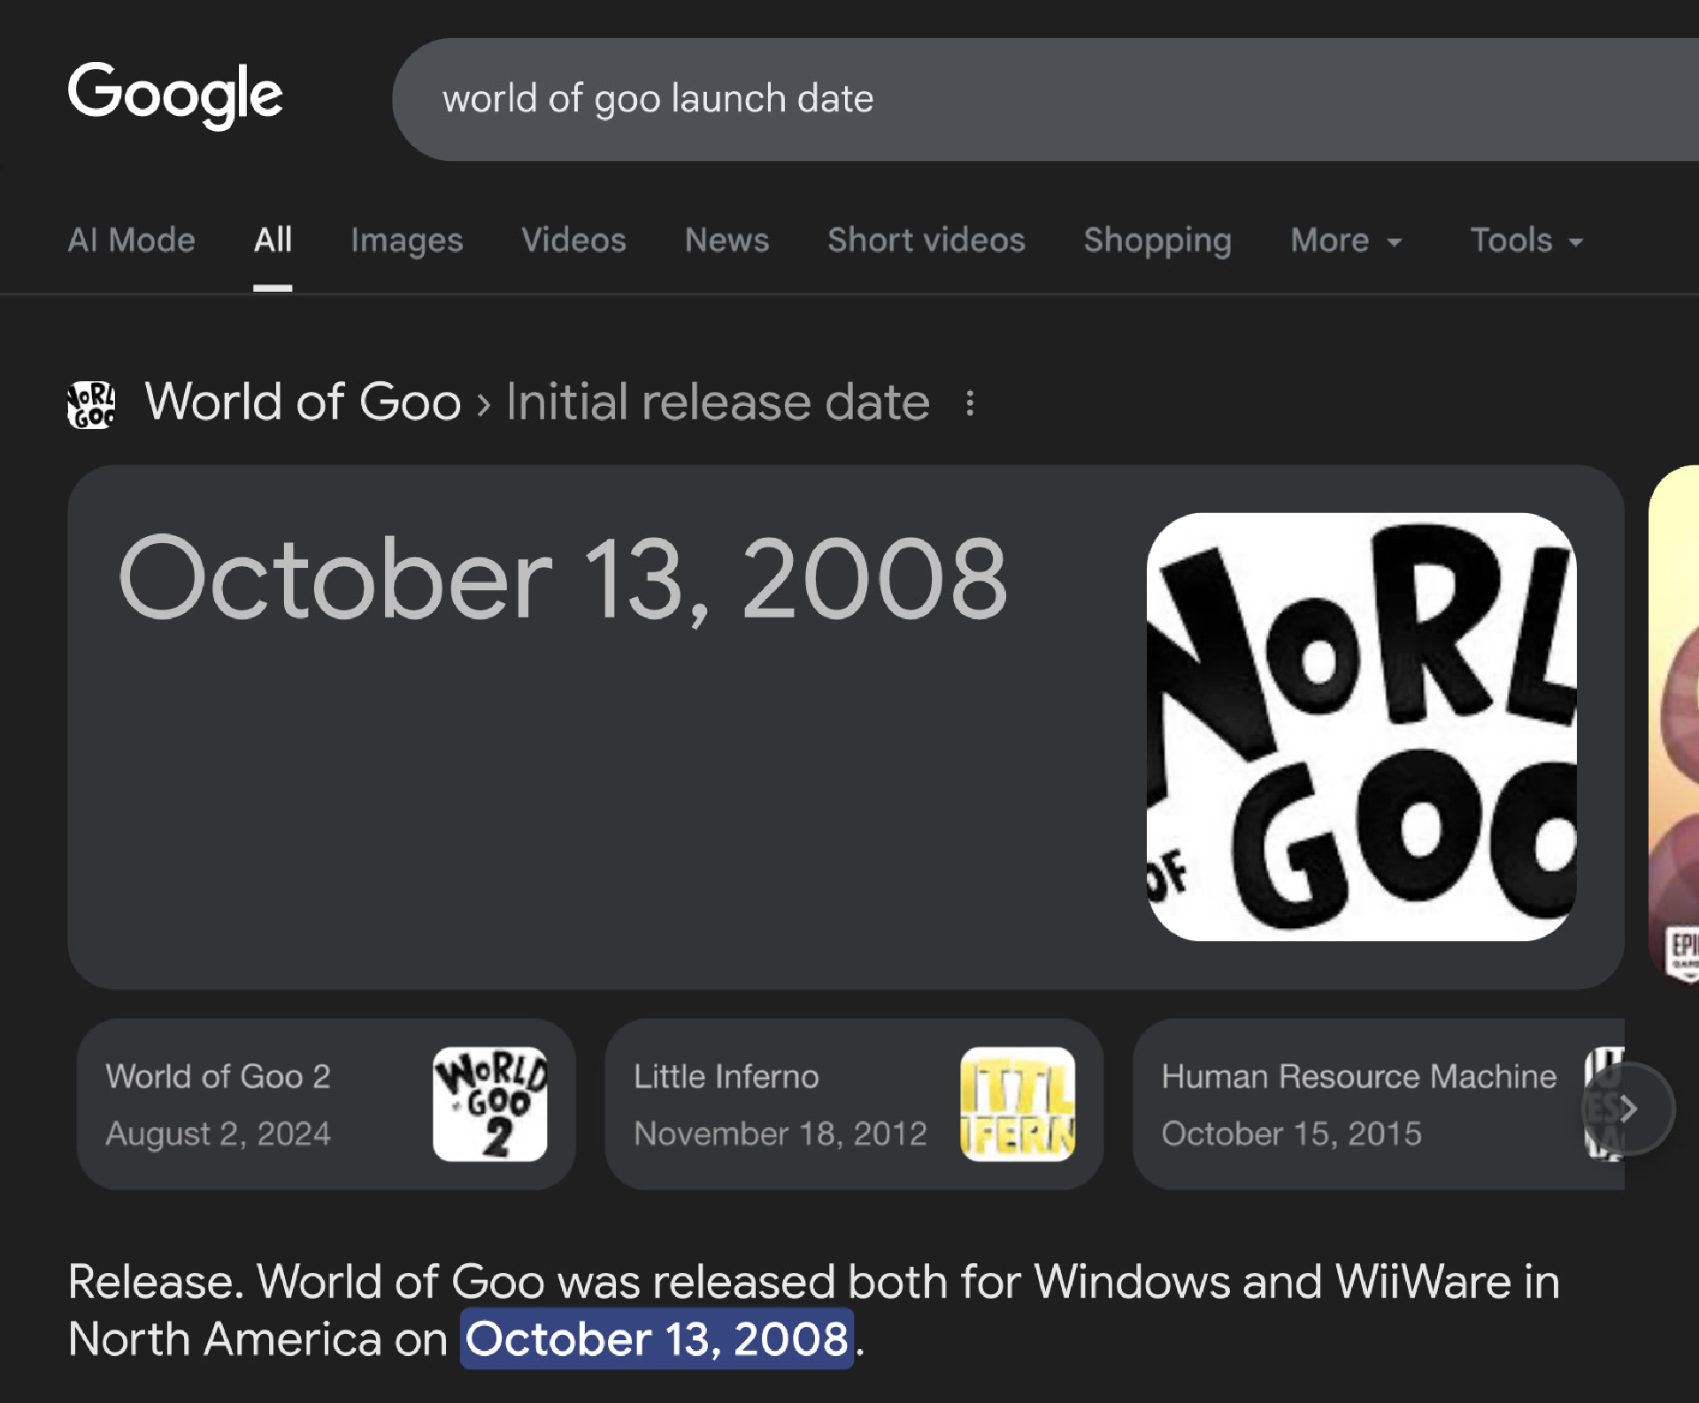The height and width of the screenshot is (1403, 1699).
Task: Open the Videos tab
Action: [573, 241]
